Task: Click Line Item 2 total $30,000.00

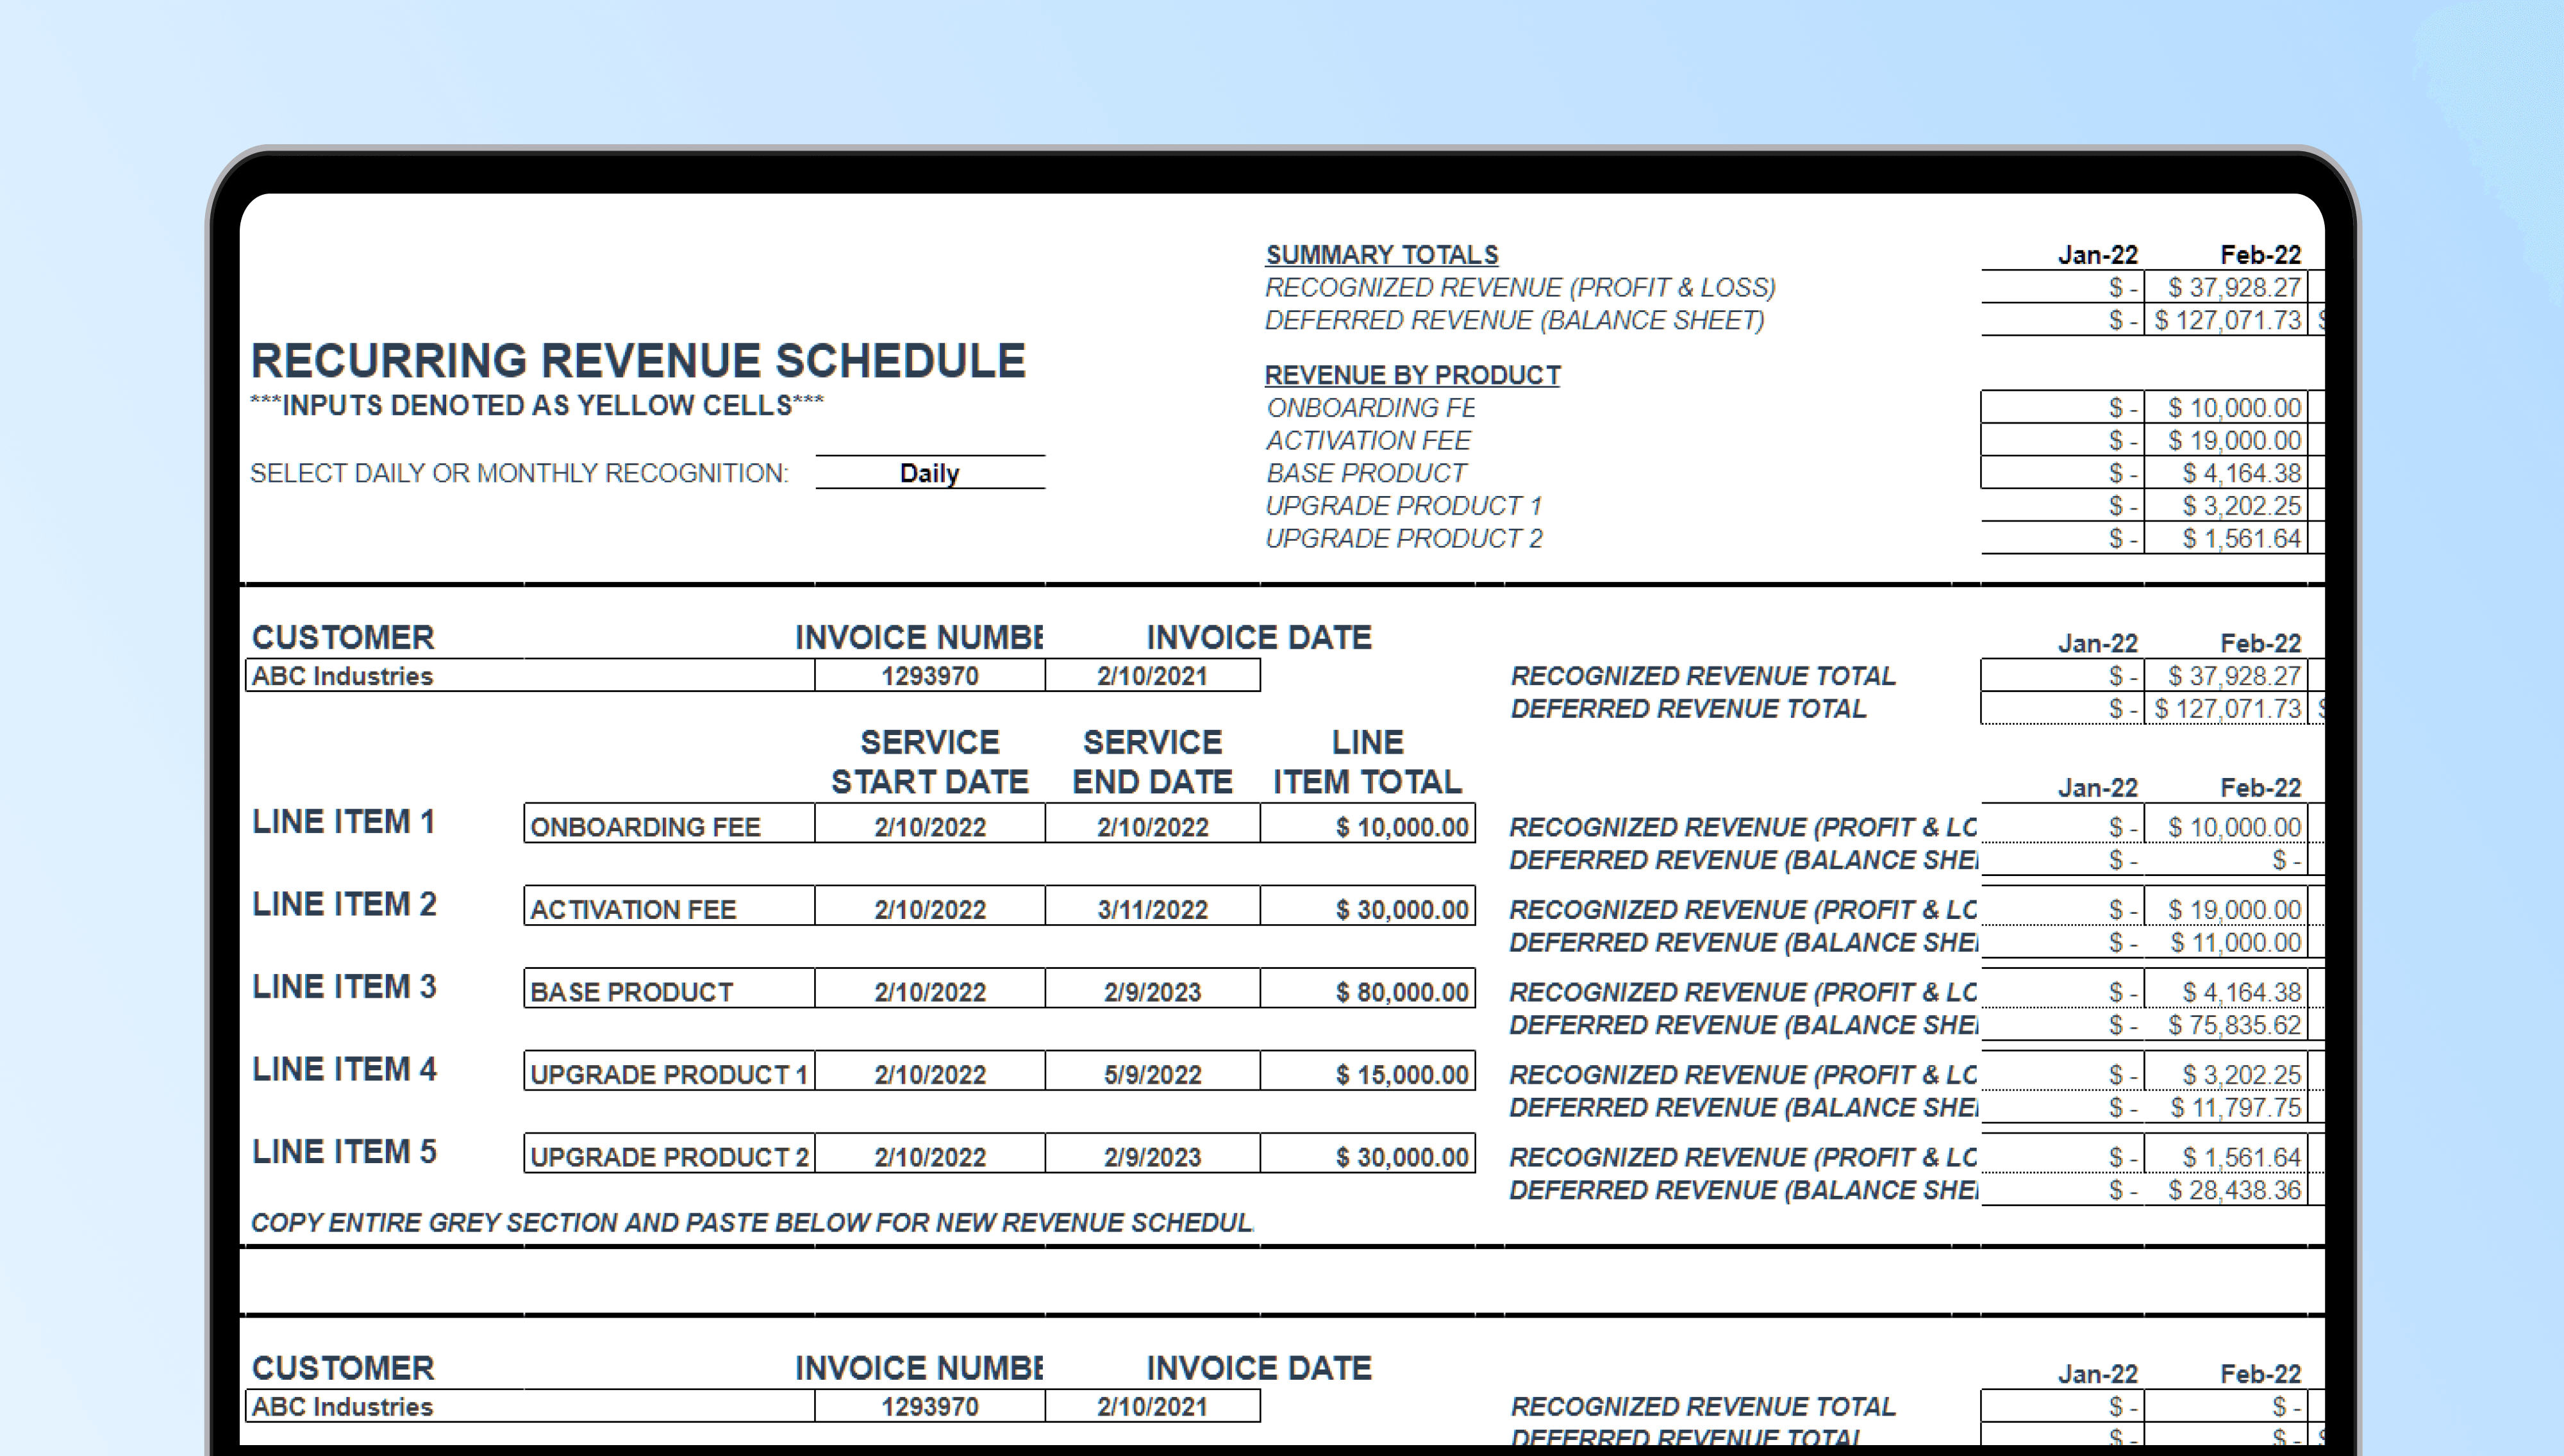Action: tap(1368, 906)
